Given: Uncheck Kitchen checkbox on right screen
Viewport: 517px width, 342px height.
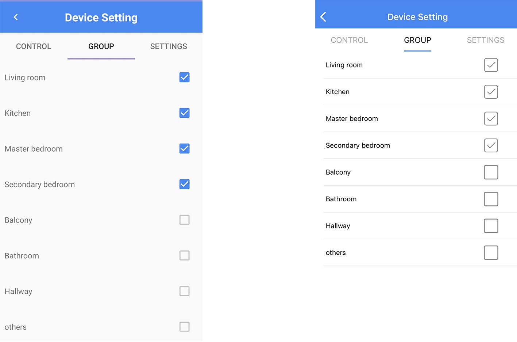Looking at the screenshot, I should click(491, 92).
